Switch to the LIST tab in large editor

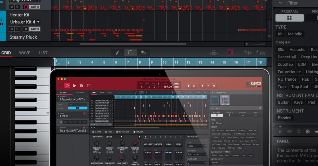tap(43, 53)
